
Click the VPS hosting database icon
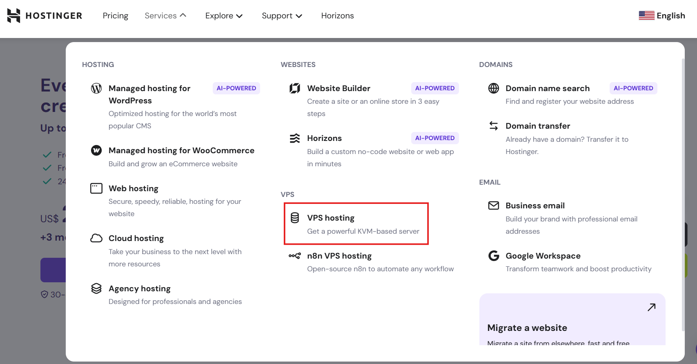point(295,218)
